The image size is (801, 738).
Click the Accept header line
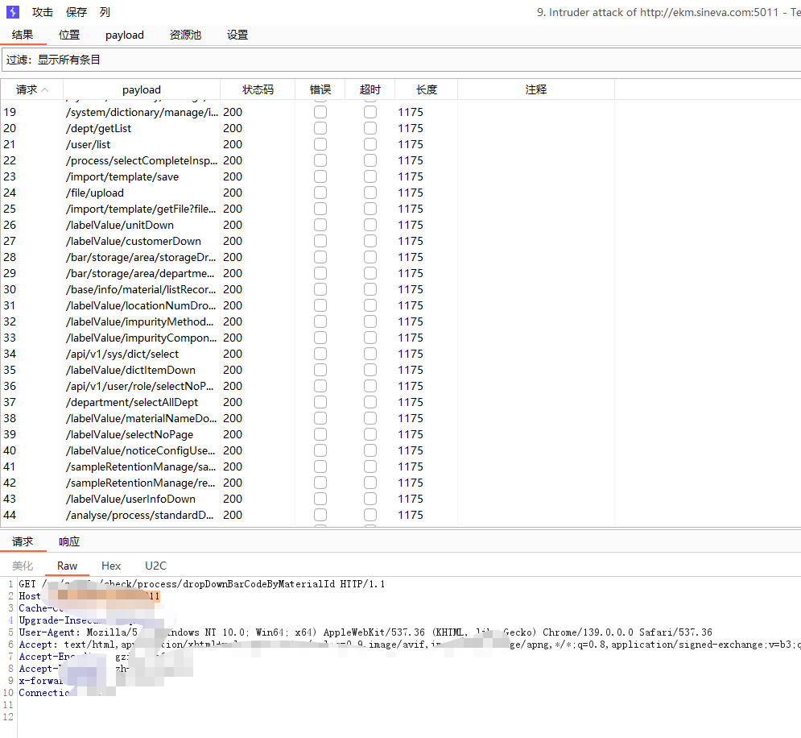(x=410, y=645)
